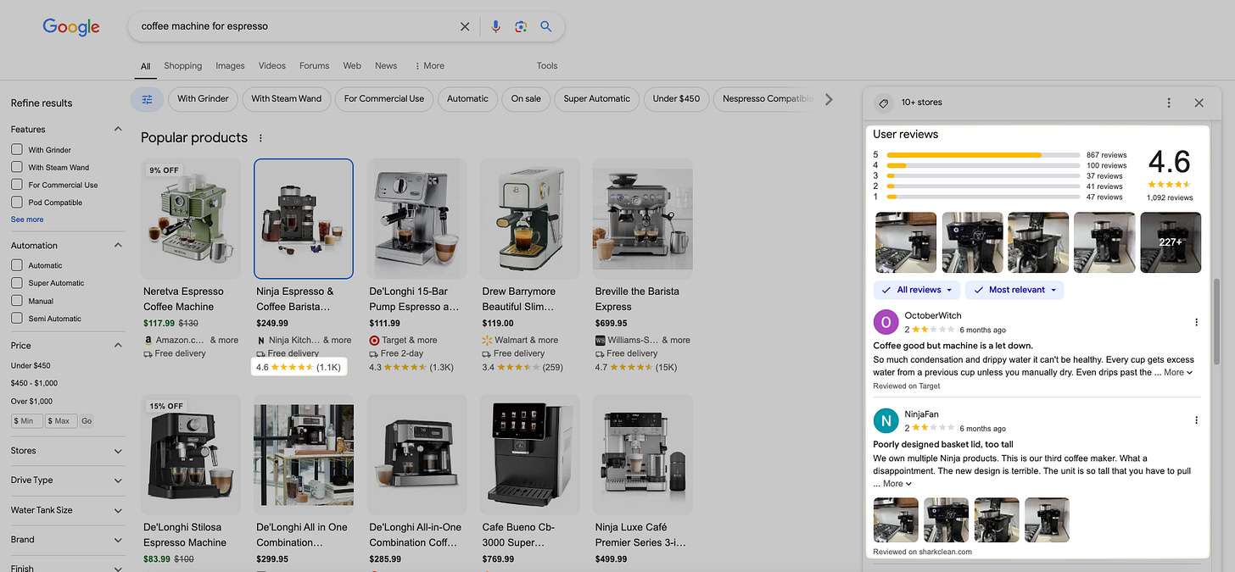Expand OctoberWitch review with More
The height and width of the screenshot is (572, 1235).
(x=1178, y=372)
